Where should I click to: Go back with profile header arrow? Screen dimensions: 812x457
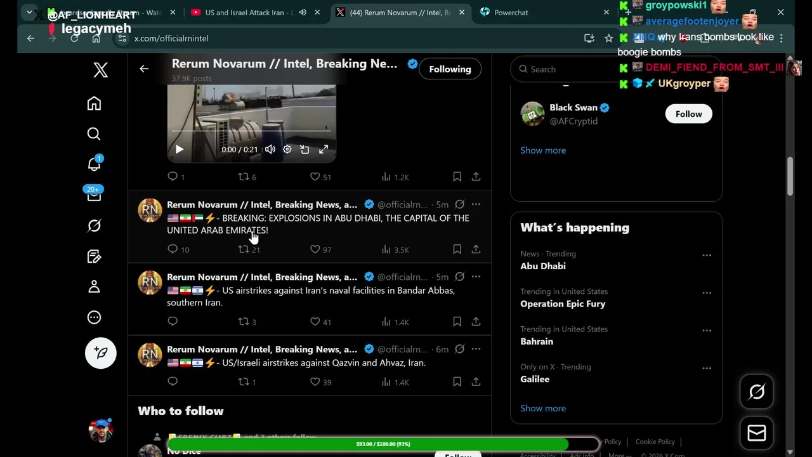[144, 69]
